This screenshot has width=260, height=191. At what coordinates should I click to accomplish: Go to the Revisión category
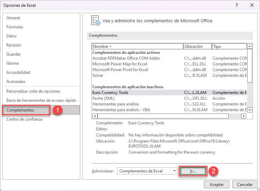click(14, 45)
